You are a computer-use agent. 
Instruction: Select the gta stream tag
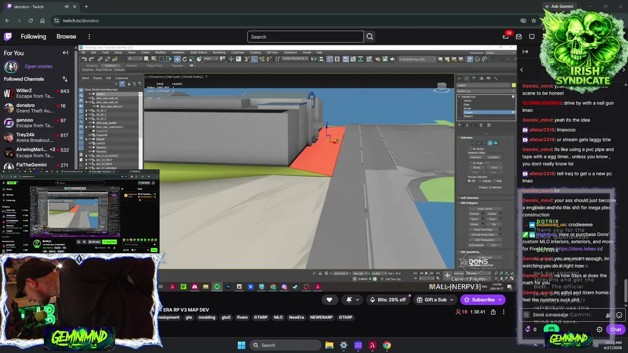click(189, 317)
